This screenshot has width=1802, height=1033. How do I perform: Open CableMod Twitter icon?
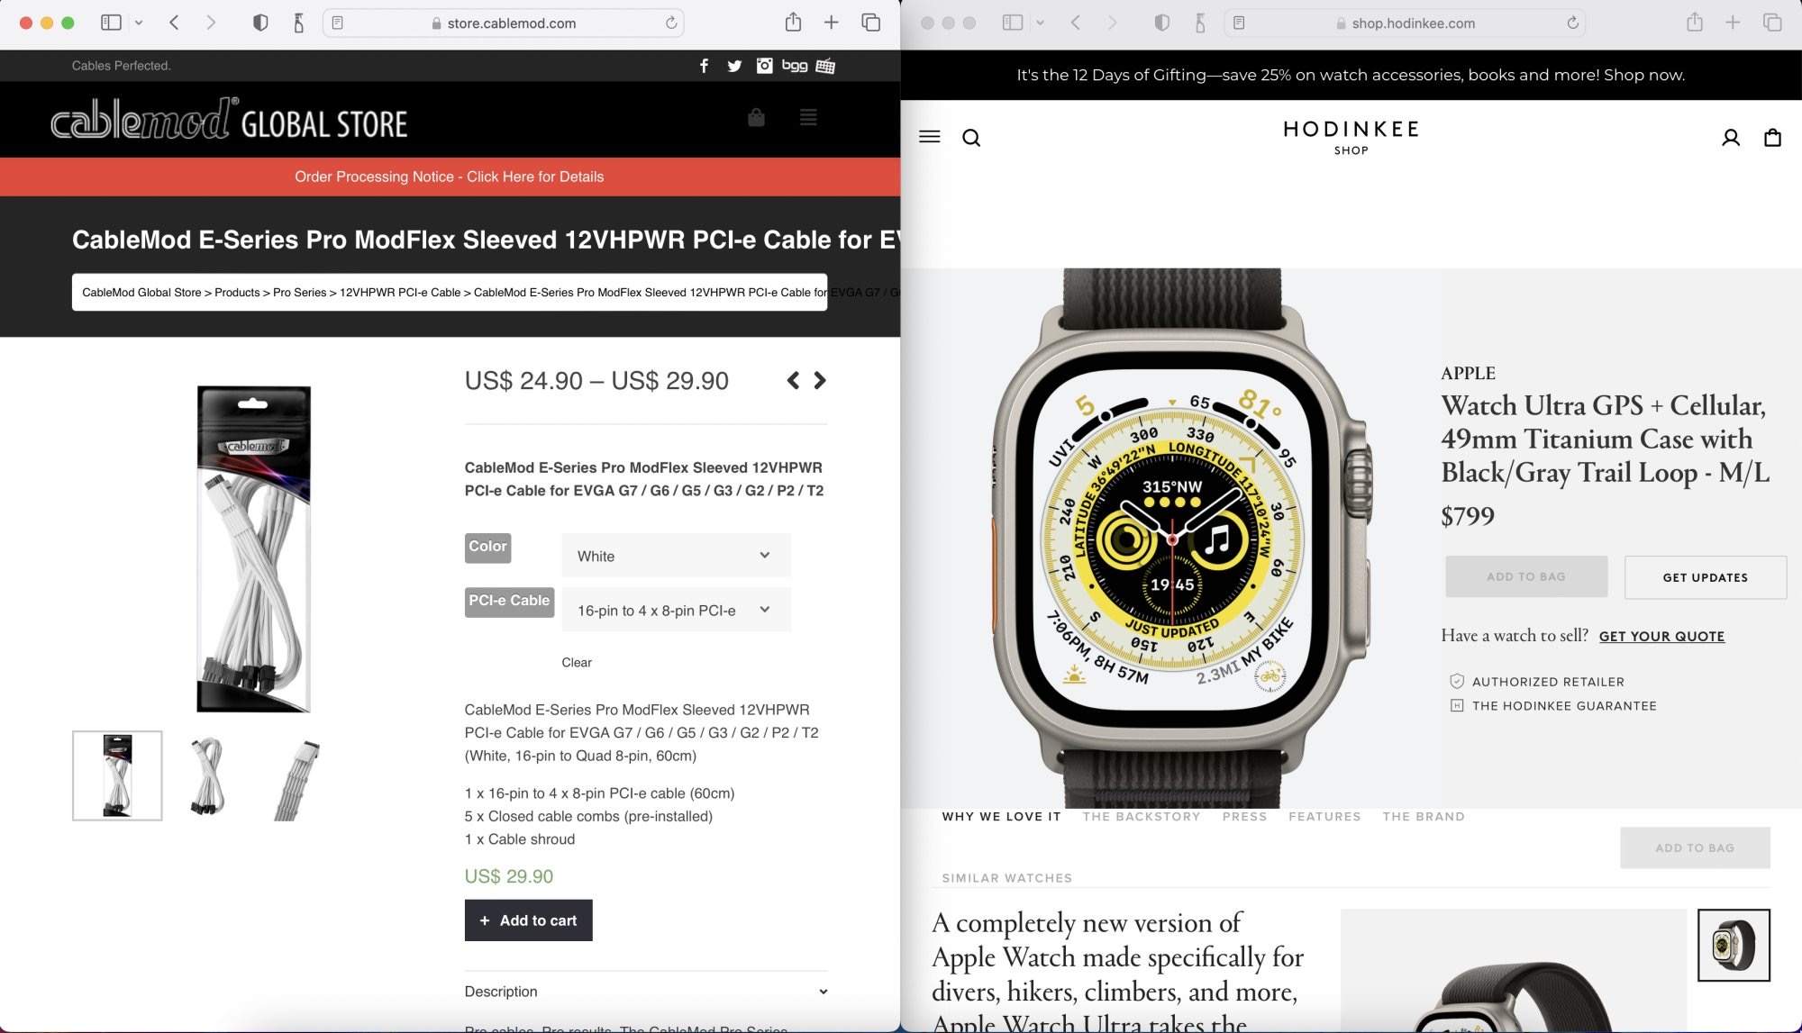[734, 66]
